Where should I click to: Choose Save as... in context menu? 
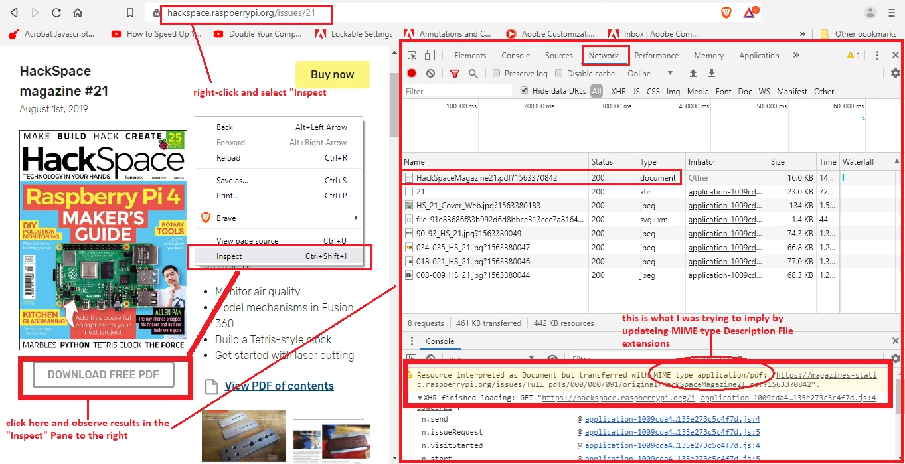(280, 181)
